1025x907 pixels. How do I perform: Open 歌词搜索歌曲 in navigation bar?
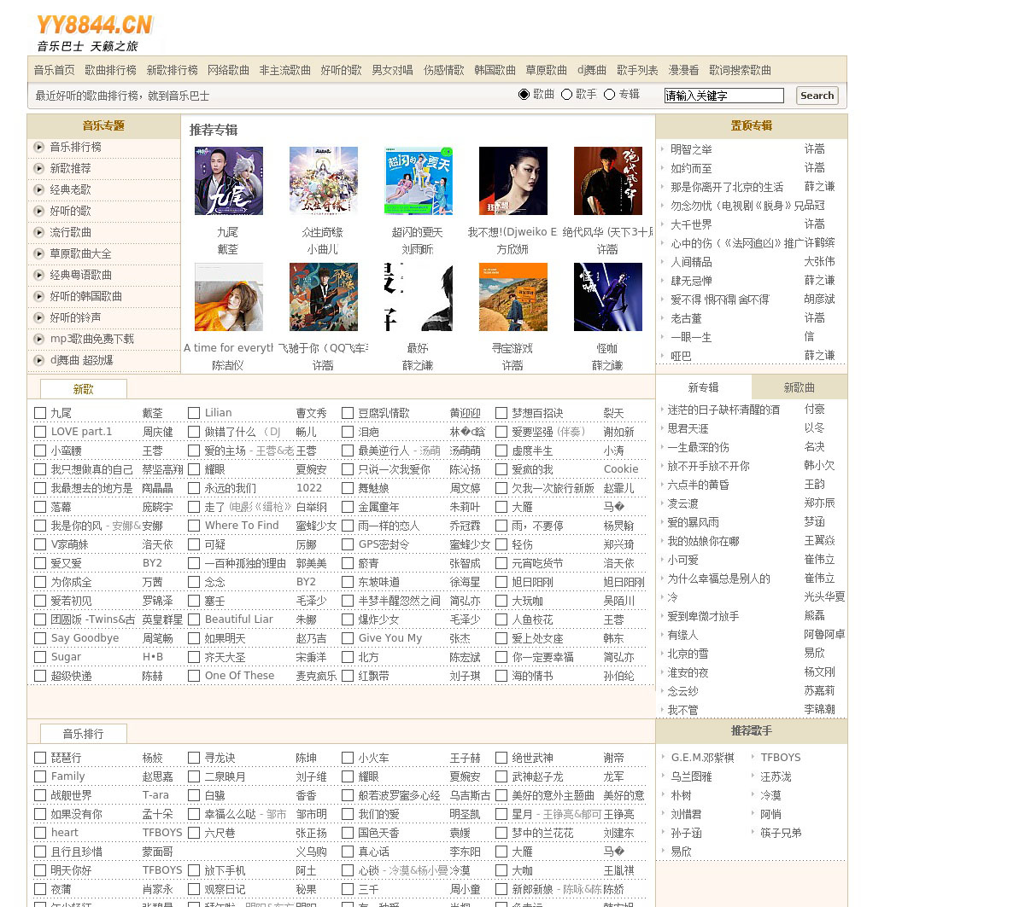click(740, 70)
